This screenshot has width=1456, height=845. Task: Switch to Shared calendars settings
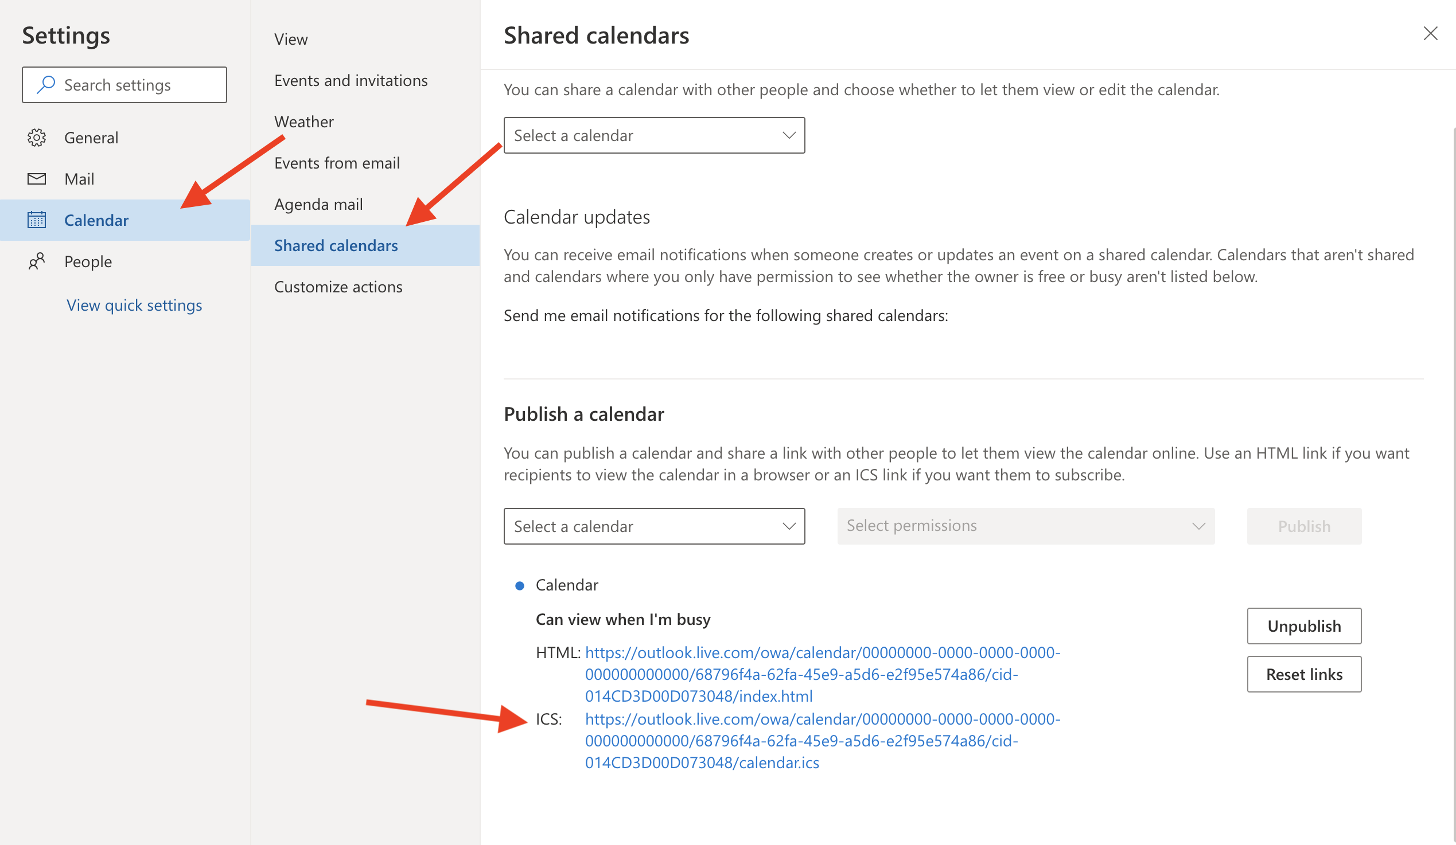pos(336,245)
